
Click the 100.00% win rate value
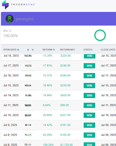point(11,36)
